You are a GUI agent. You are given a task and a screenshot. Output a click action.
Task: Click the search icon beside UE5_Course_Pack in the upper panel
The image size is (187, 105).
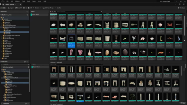pos(27,15)
